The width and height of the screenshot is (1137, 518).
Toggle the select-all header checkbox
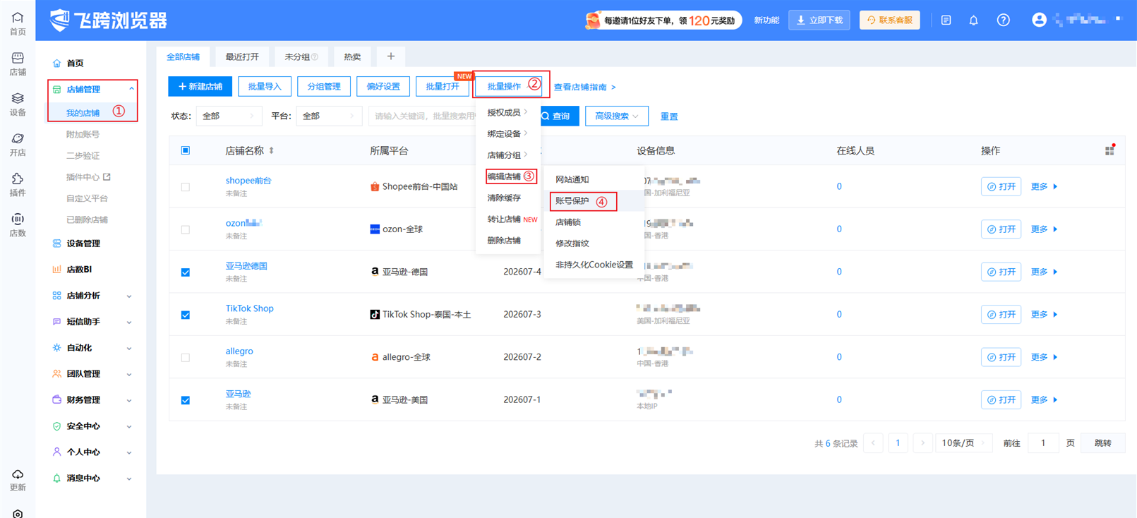(186, 150)
